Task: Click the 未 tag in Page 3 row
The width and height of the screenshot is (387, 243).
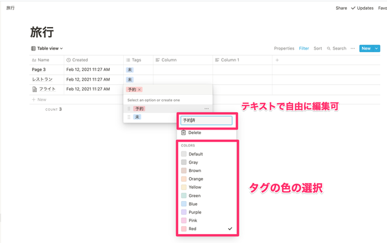Action: tap(130, 70)
